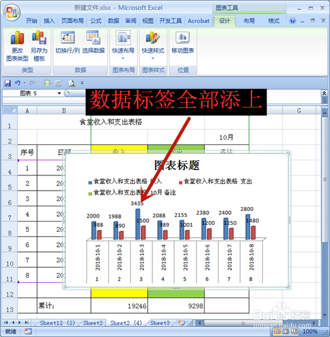330x337 pixels.
Task: Open the 开发工具 (Developer) tab
Action: tap(170, 21)
